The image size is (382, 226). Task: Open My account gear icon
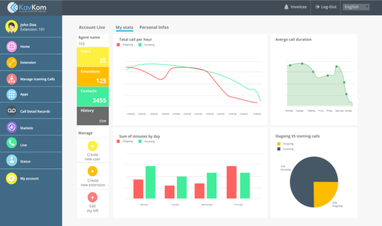12,179
